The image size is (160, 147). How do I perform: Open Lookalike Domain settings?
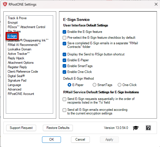(19, 49)
